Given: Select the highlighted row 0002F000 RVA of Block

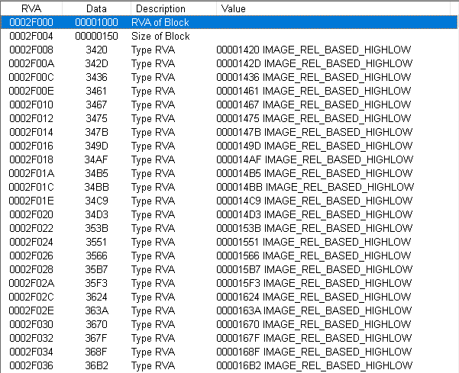Looking at the screenshot, I should point(229,23).
